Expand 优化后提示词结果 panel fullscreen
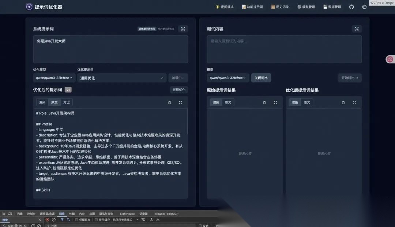This screenshot has width=395, height=227. pos(354,103)
